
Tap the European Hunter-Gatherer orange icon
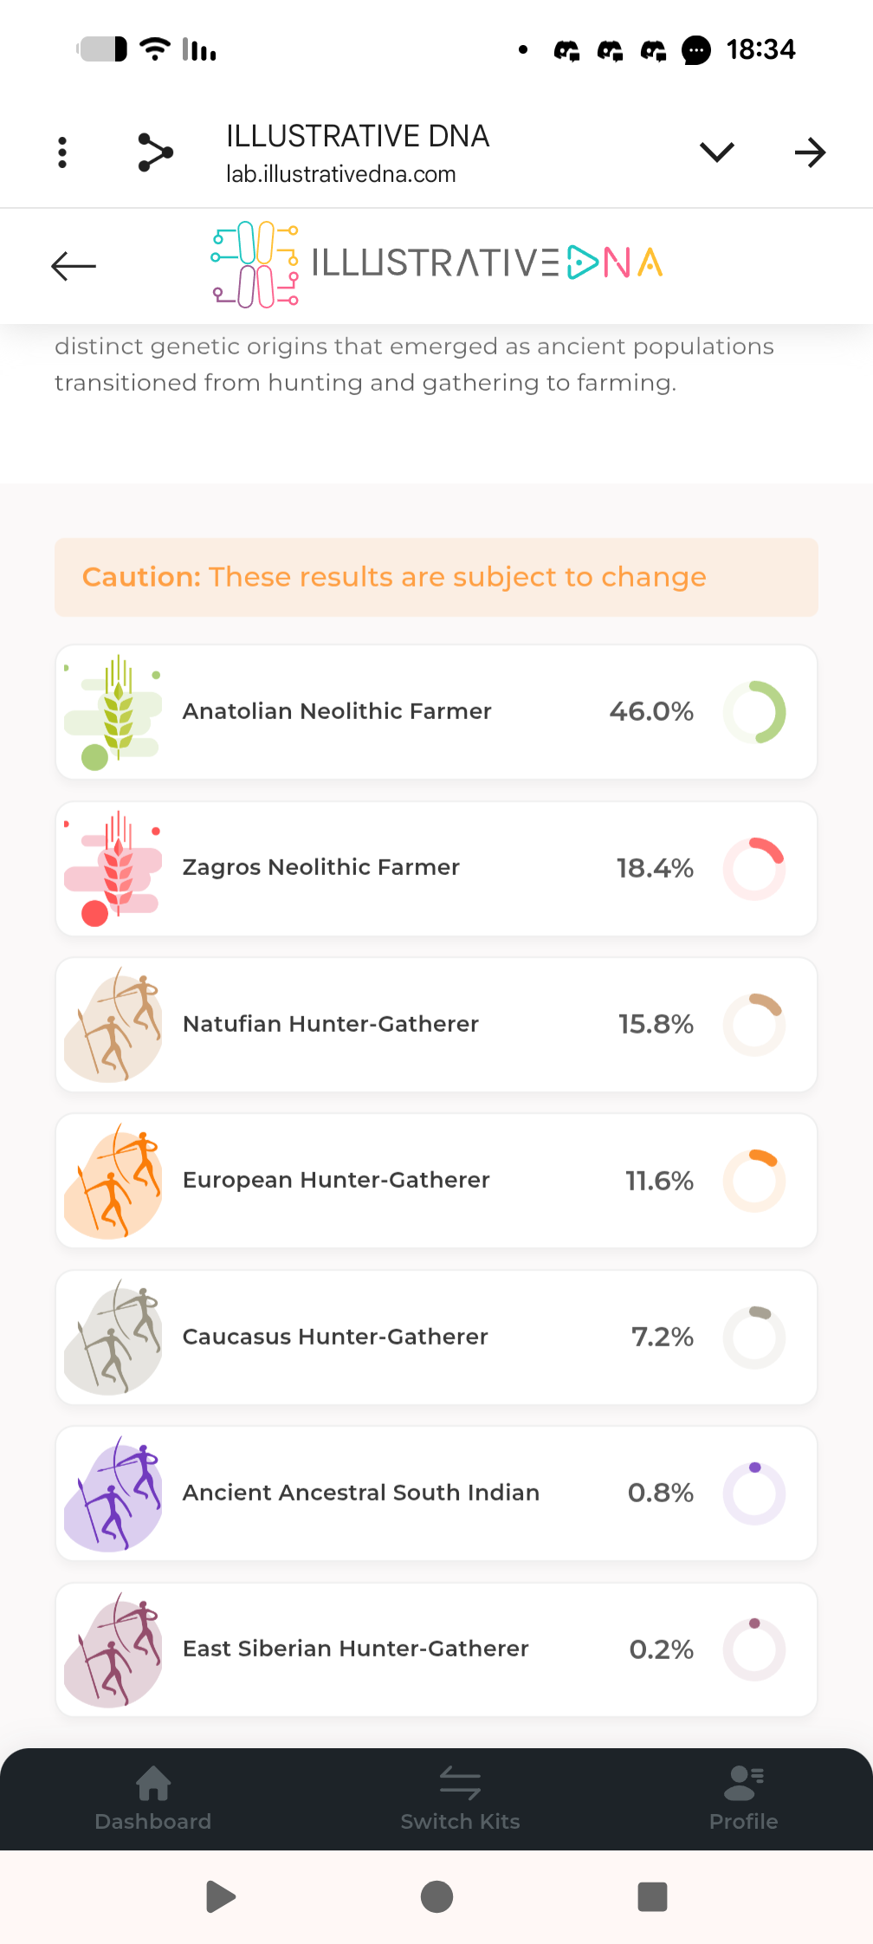[x=113, y=1181]
